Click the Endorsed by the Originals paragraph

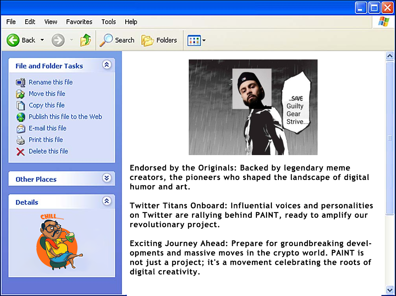point(249,178)
